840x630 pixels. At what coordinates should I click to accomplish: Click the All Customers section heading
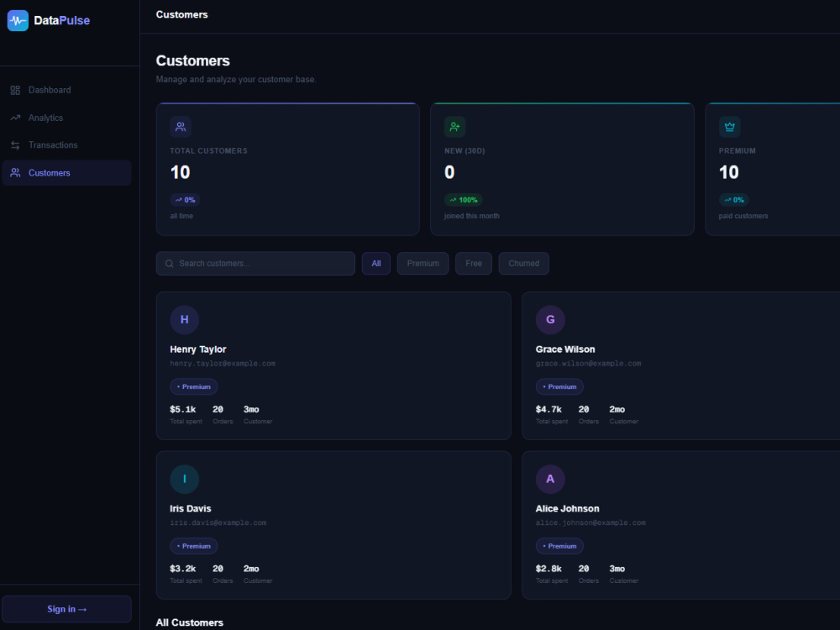coord(189,622)
